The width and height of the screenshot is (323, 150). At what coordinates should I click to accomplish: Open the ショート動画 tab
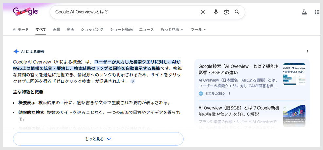(x=121, y=30)
